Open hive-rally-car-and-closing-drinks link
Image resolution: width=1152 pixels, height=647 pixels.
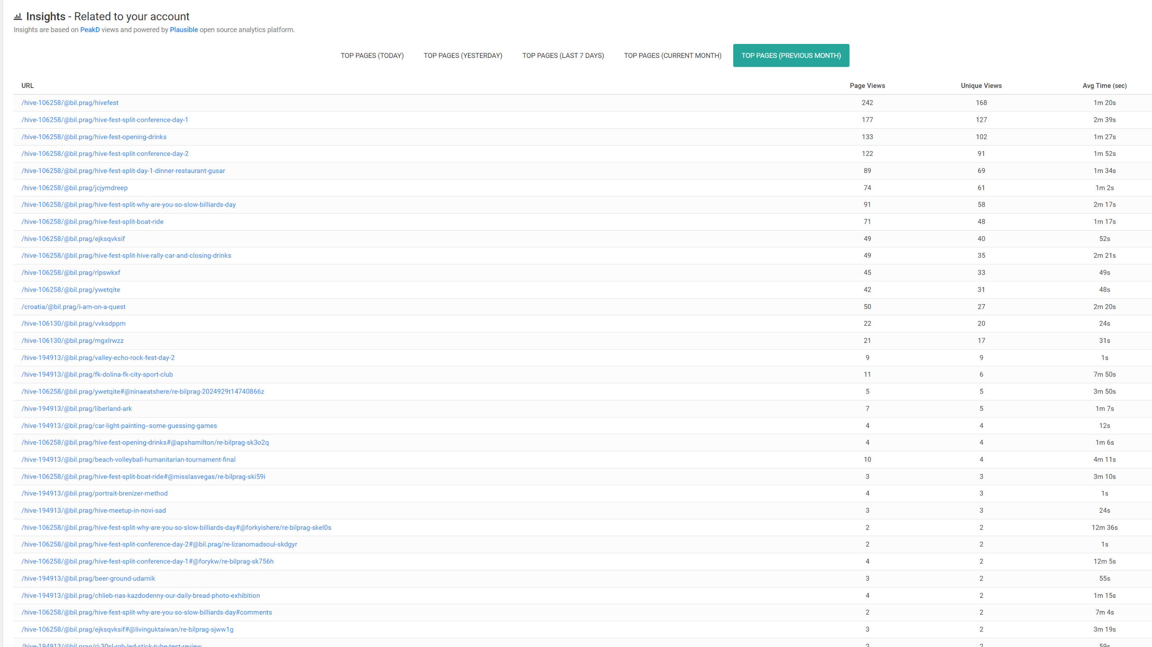pos(126,256)
